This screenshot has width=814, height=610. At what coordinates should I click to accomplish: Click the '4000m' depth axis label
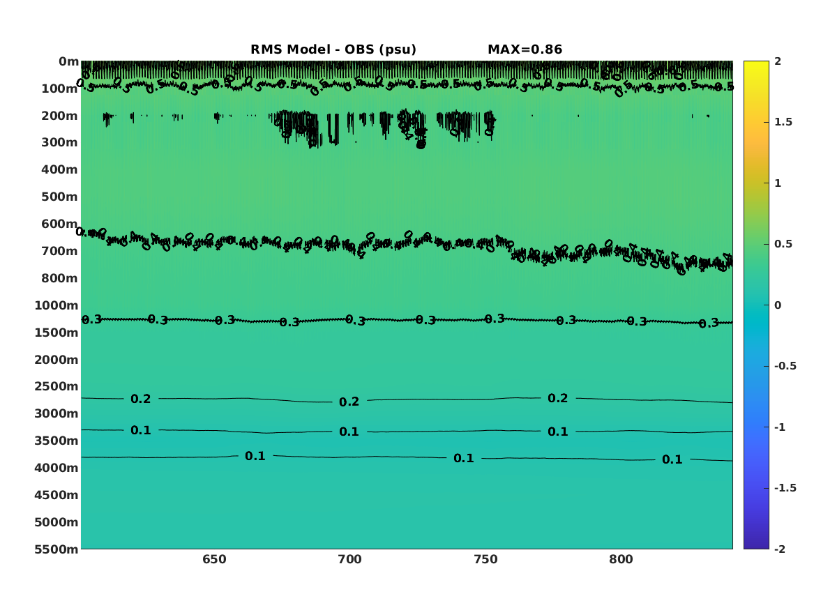pos(56,468)
